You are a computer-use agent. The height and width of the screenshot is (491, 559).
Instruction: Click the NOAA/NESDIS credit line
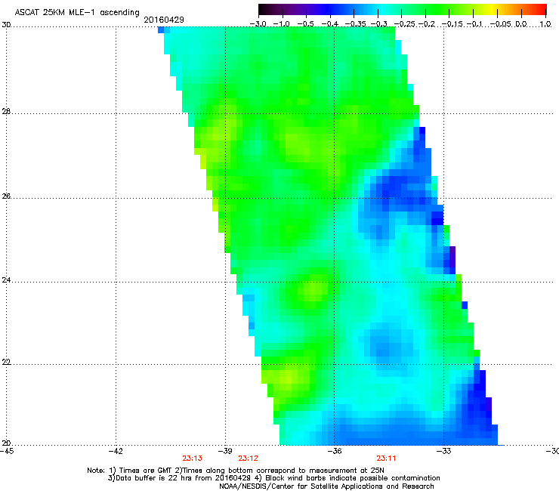pos(326,486)
